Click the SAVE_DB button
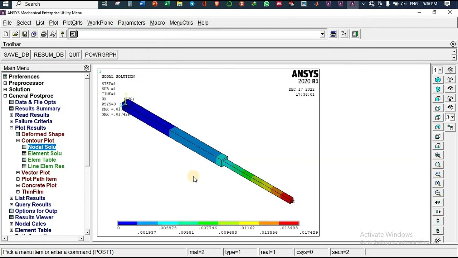 16,55
